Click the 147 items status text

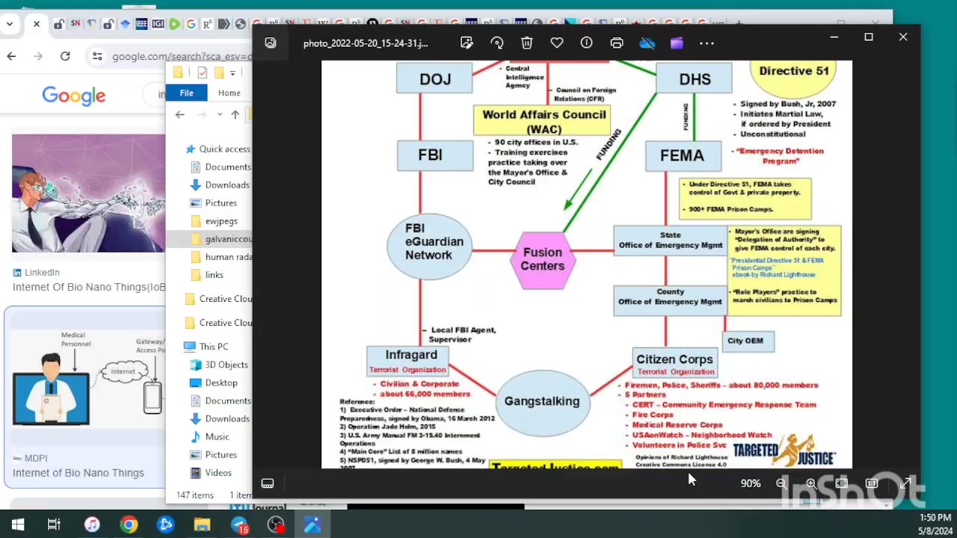click(194, 495)
